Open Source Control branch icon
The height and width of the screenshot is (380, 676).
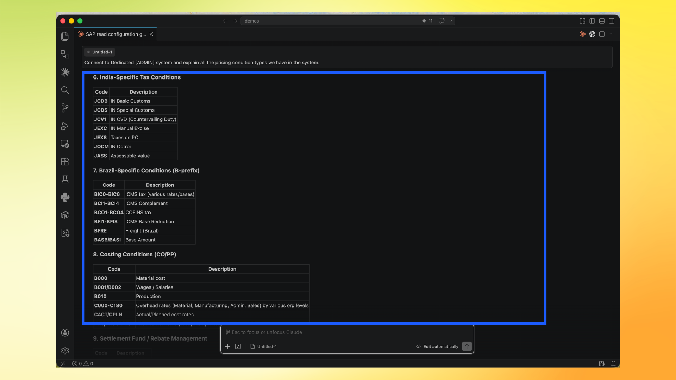coord(65,108)
